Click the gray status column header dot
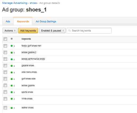The image size is (137, 113). (x=12, y=39)
